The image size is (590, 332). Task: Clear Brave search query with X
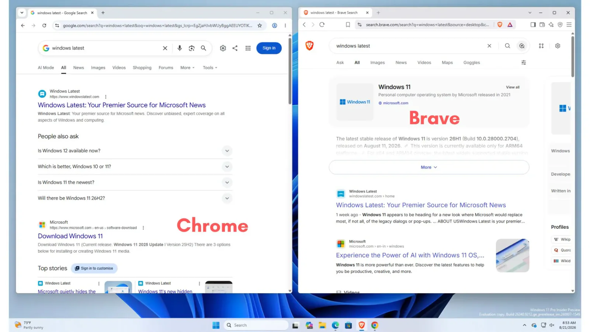point(489,46)
